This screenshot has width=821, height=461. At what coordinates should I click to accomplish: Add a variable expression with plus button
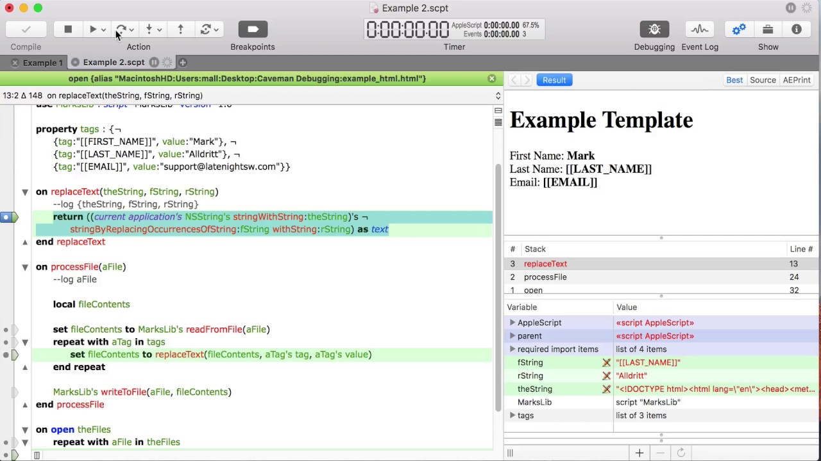pos(639,453)
